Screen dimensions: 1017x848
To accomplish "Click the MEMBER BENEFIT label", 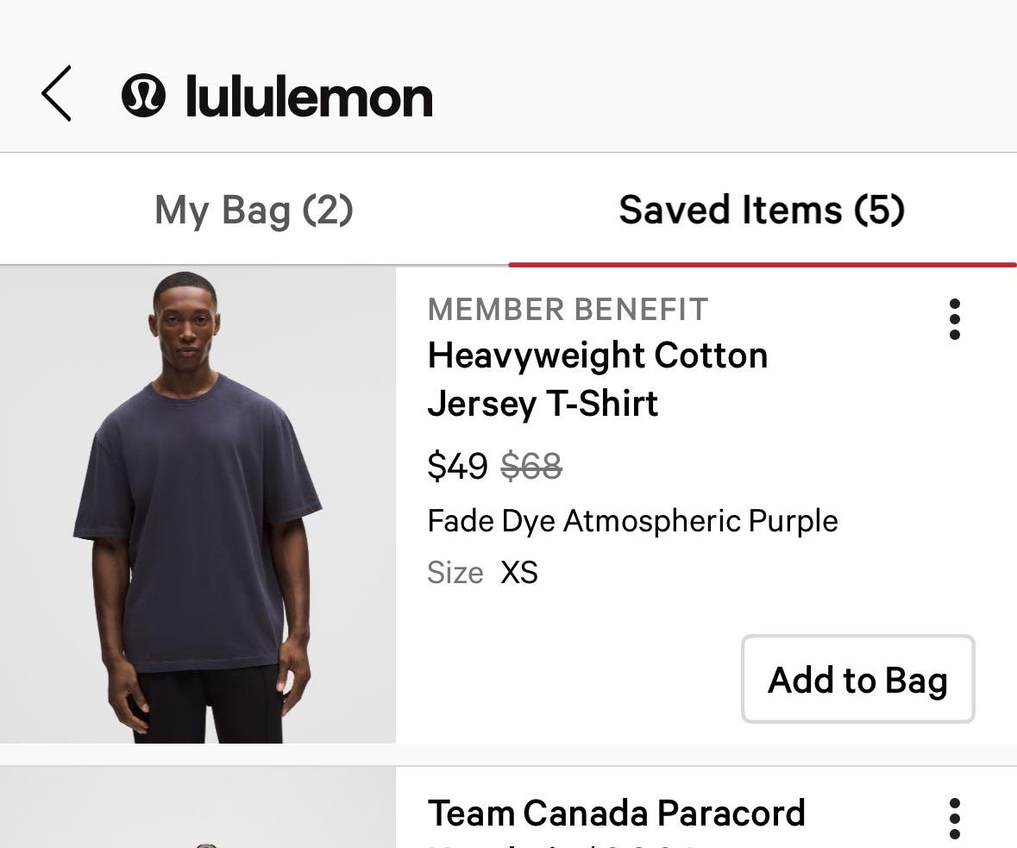I will click(568, 310).
